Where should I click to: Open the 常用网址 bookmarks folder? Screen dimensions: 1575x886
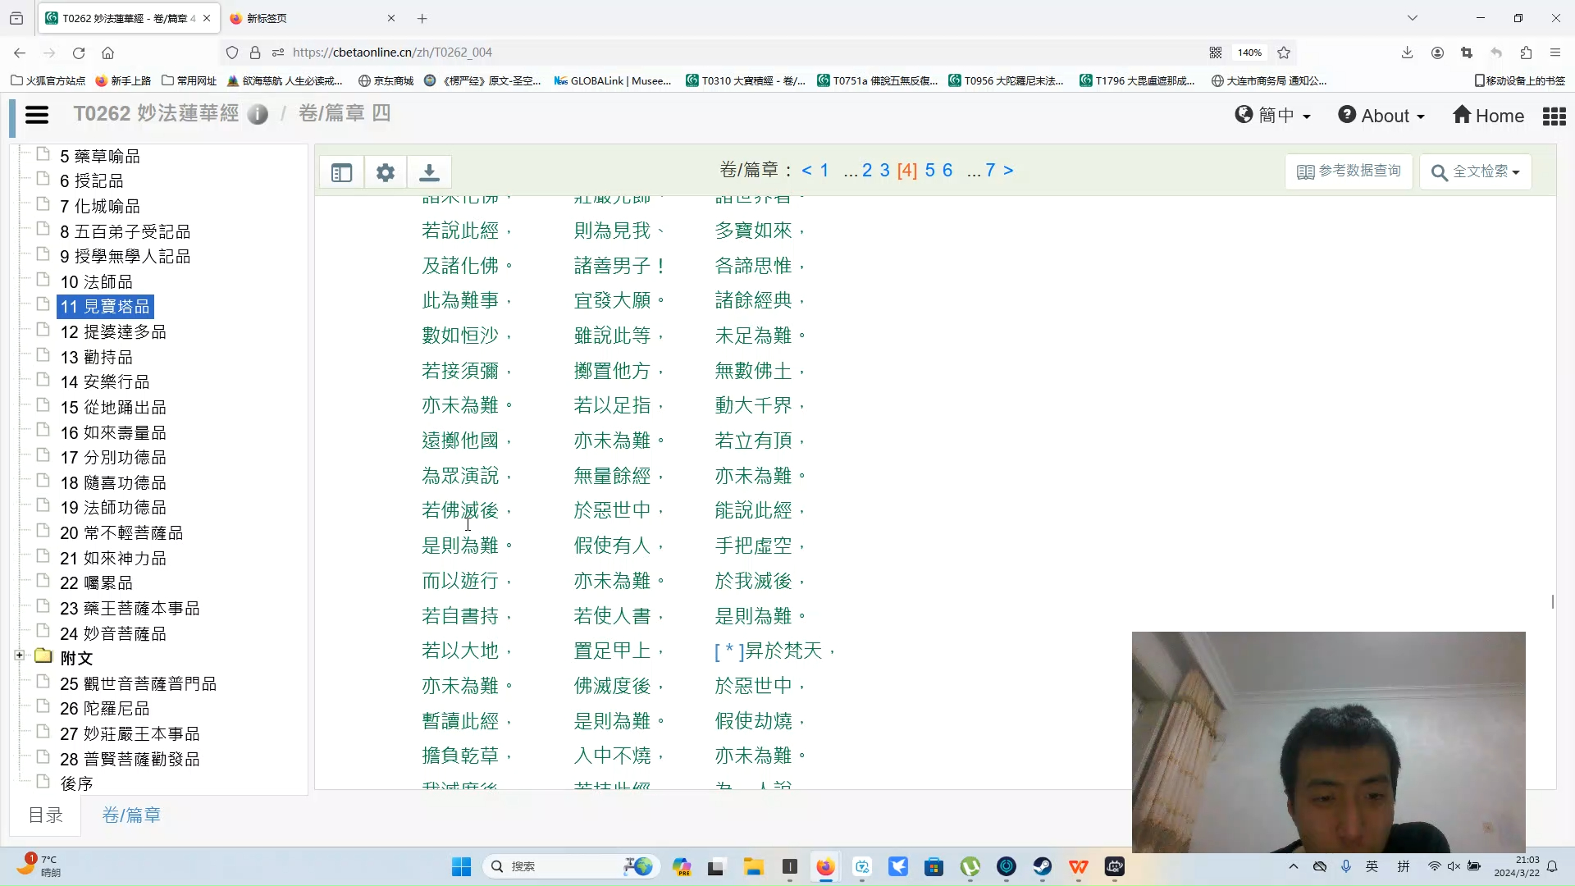tap(189, 80)
